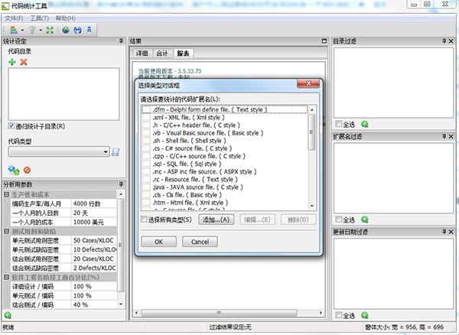Check the .dfm Delphi form file checkbox

146,110
